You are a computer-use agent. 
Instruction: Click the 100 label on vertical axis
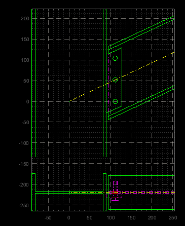tap(25, 60)
